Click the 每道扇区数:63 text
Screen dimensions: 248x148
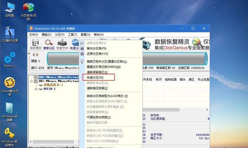click(166, 68)
